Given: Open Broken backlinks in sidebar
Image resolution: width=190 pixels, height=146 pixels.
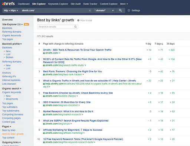Looking at the screenshot, I should (x=10, y=57).
